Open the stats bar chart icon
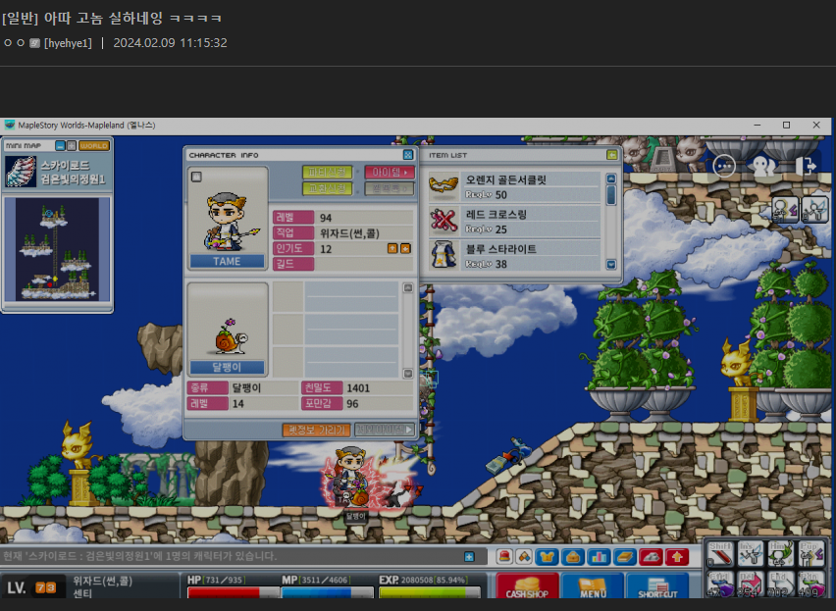This screenshot has height=611, width=836. 599,557
